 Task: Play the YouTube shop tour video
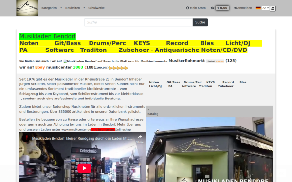pyautogui.click(x=84, y=168)
